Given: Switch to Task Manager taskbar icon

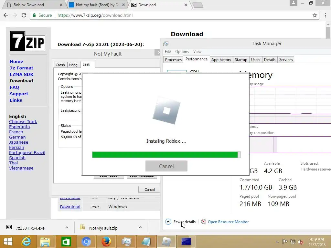Looking at the screenshot, I should [126, 242].
